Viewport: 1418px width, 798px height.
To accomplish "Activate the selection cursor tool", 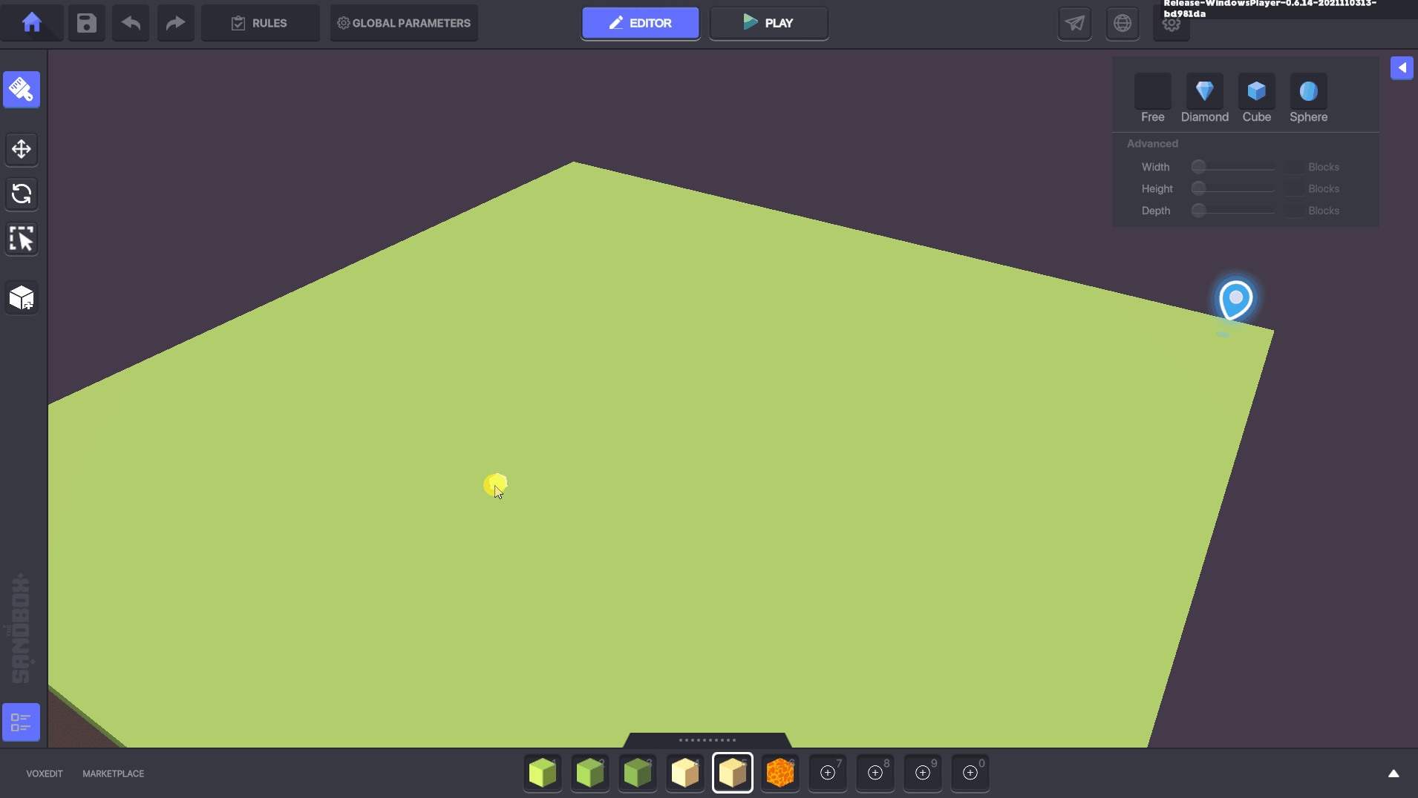I will coord(22,239).
